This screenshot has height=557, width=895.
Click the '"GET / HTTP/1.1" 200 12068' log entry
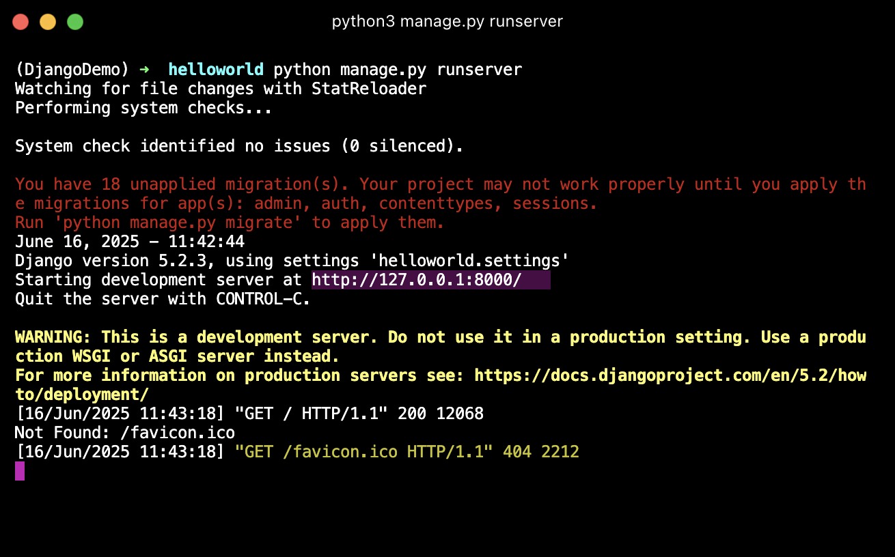coord(359,414)
